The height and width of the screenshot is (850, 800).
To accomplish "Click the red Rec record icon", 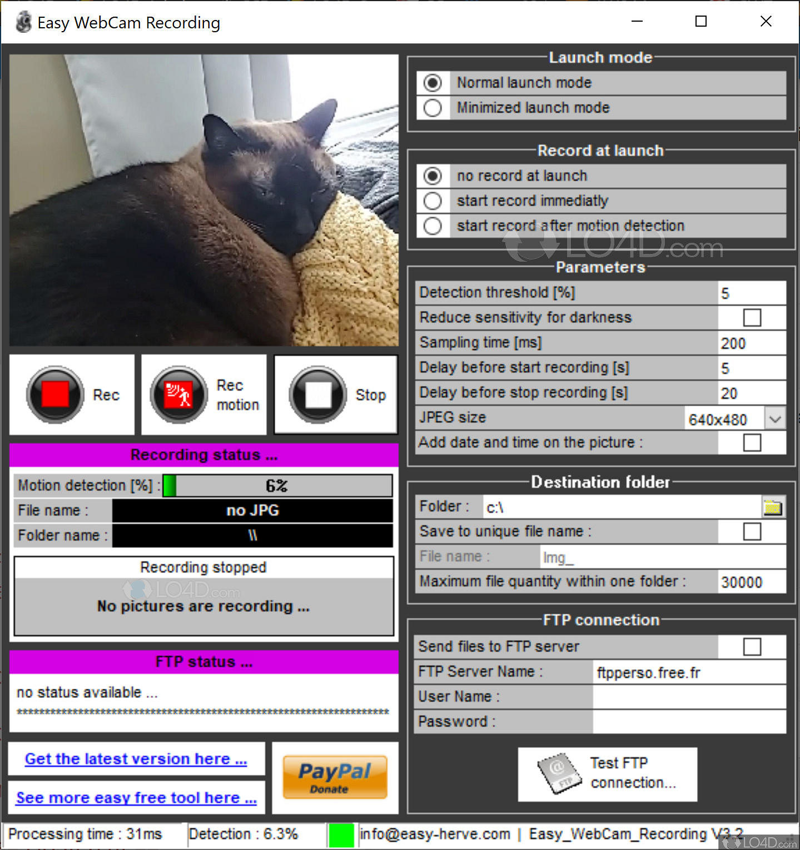I will point(55,394).
